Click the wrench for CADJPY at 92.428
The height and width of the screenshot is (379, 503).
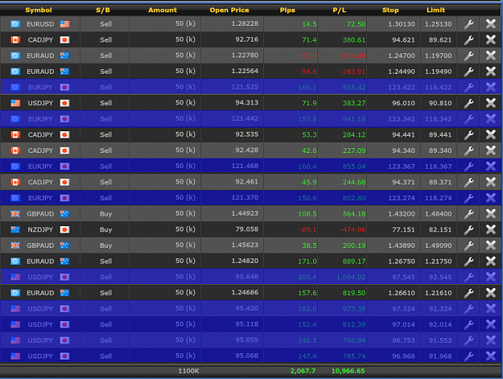click(468, 150)
